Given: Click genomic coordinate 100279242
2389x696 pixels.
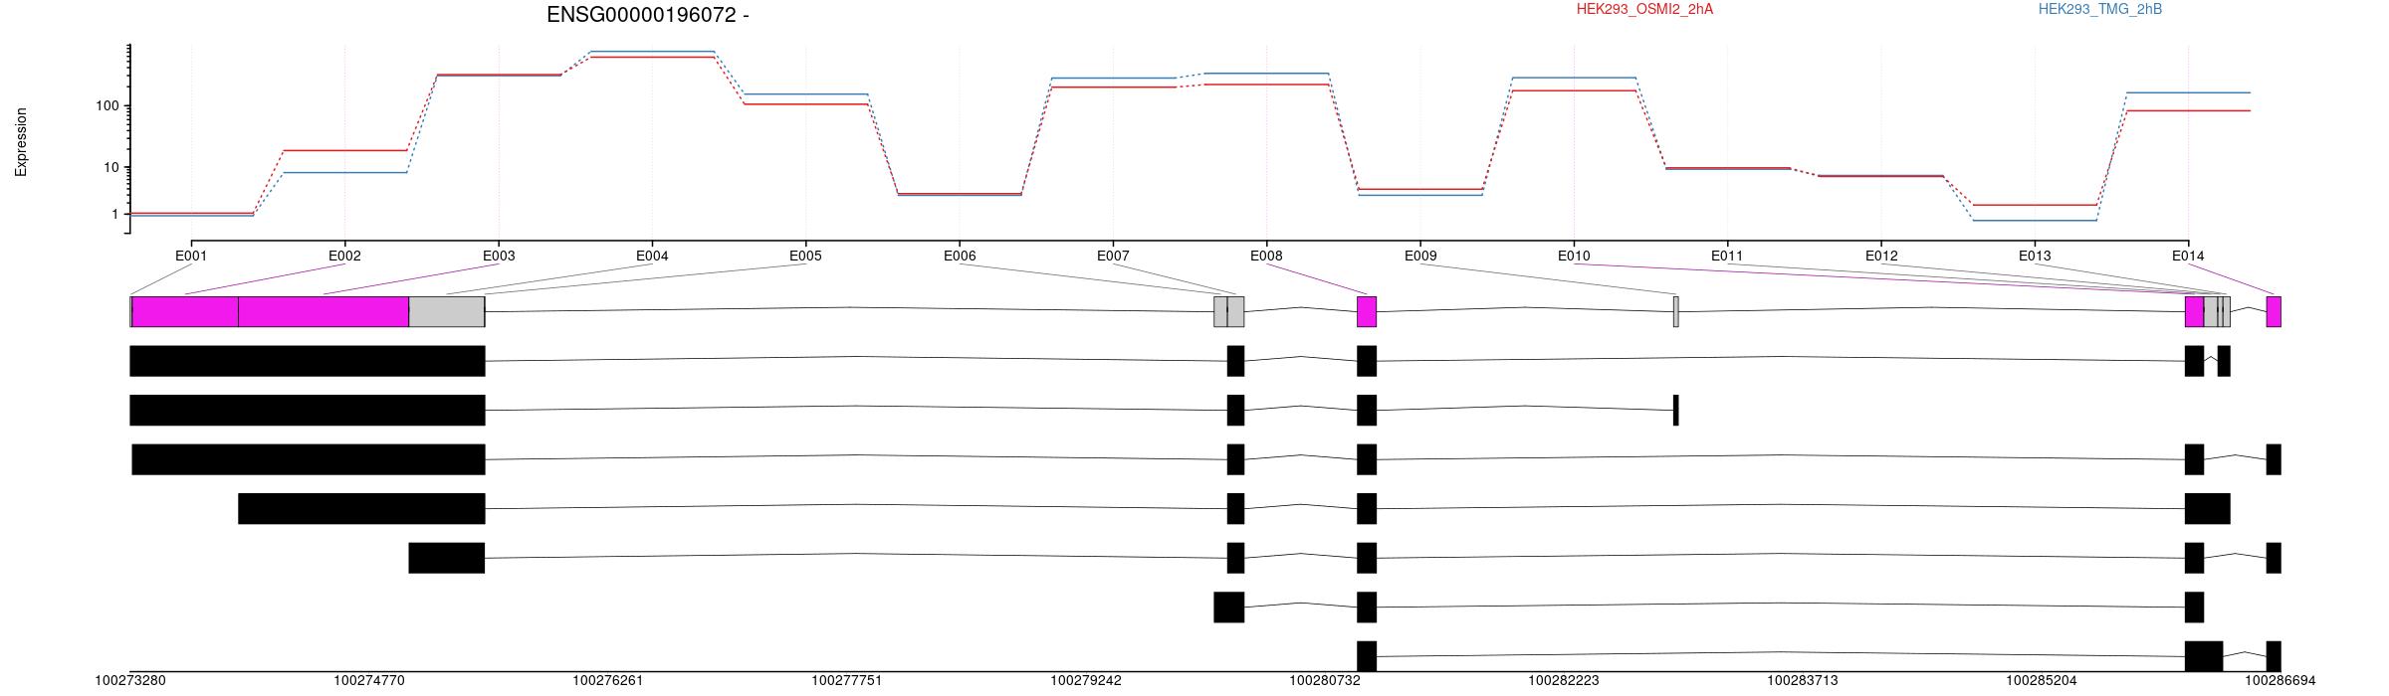Looking at the screenshot, I should (x=1086, y=681).
